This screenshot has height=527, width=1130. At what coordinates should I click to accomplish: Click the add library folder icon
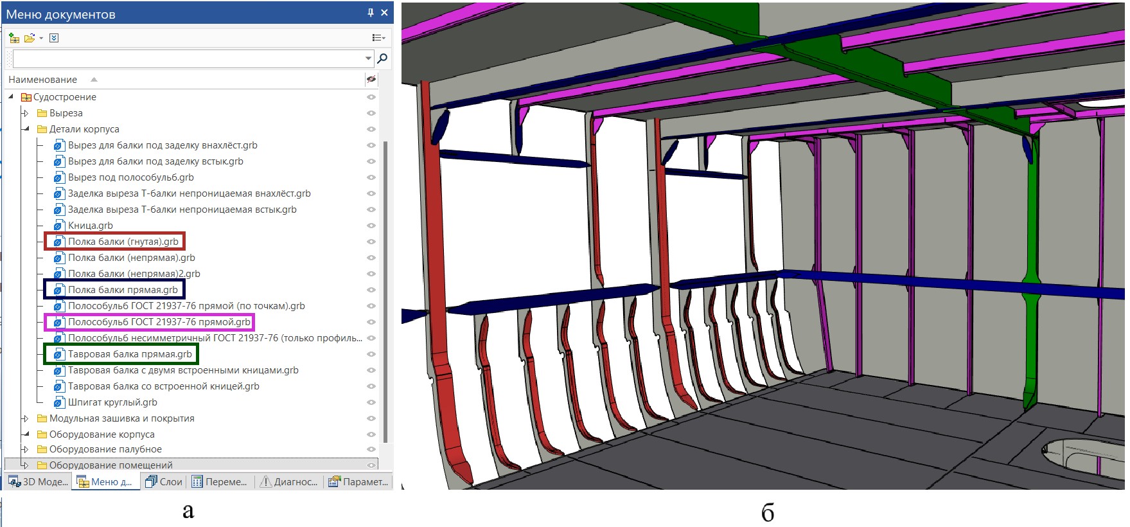[14, 38]
